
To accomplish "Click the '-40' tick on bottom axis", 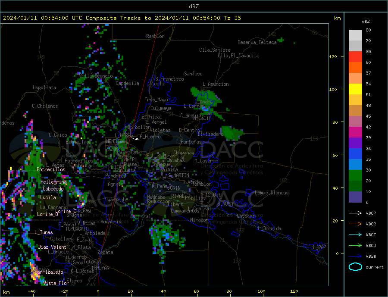I will click(31, 291).
